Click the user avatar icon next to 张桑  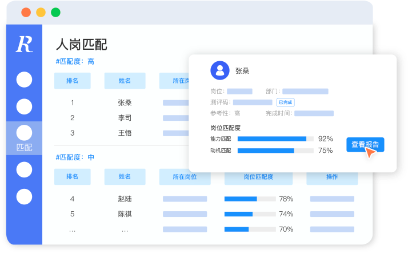pyautogui.click(x=220, y=70)
